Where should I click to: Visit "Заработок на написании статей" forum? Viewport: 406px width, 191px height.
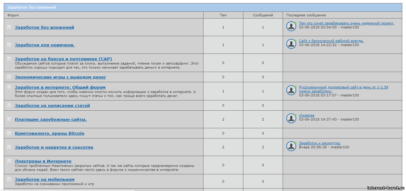[x=52, y=105]
